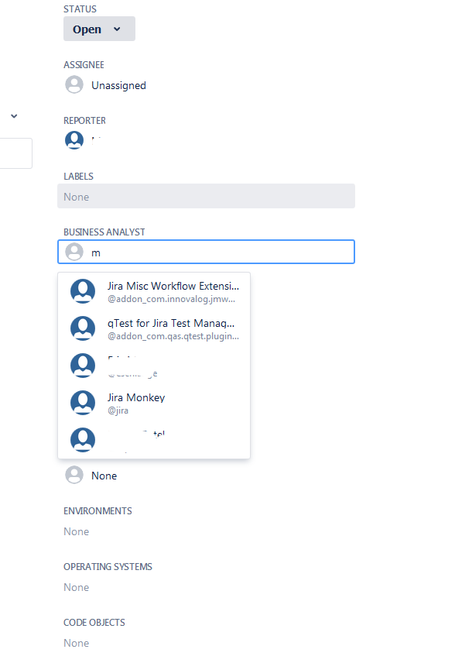
Task: Click the Unassigned assignee avatar icon
Action: (x=74, y=84)
